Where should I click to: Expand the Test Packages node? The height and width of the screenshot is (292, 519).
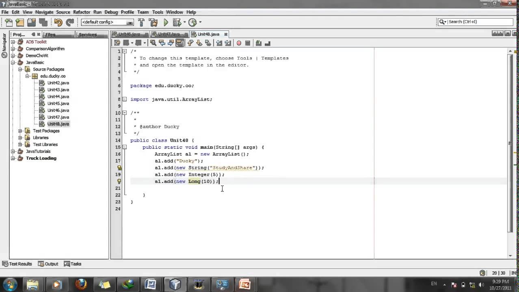click(x=20, y=131)
